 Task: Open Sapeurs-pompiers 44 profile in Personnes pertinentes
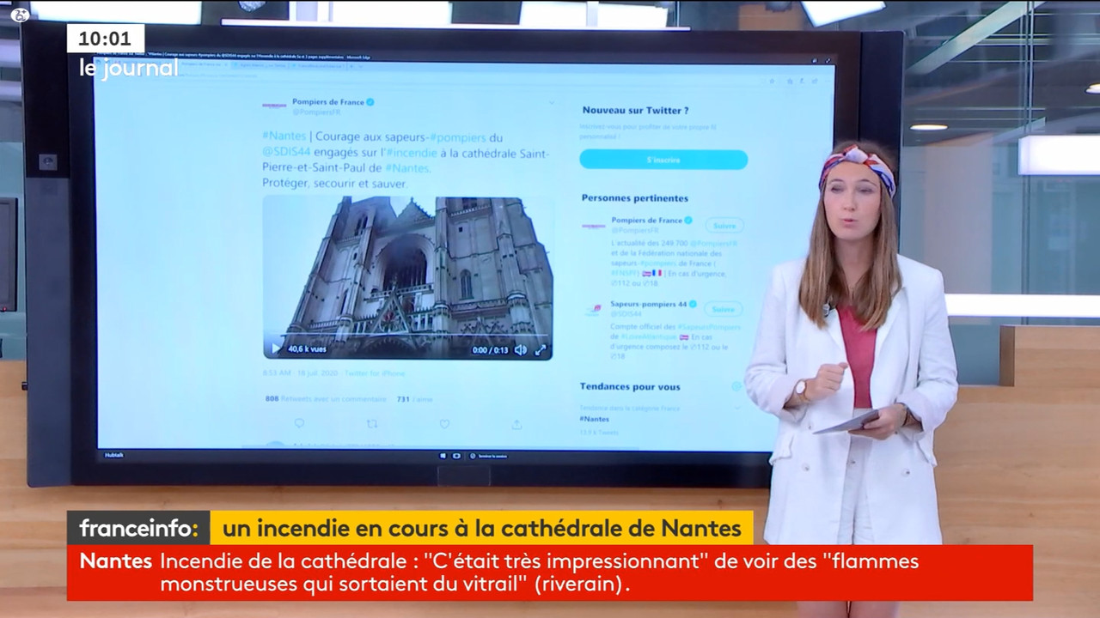(x=649, y=304)
